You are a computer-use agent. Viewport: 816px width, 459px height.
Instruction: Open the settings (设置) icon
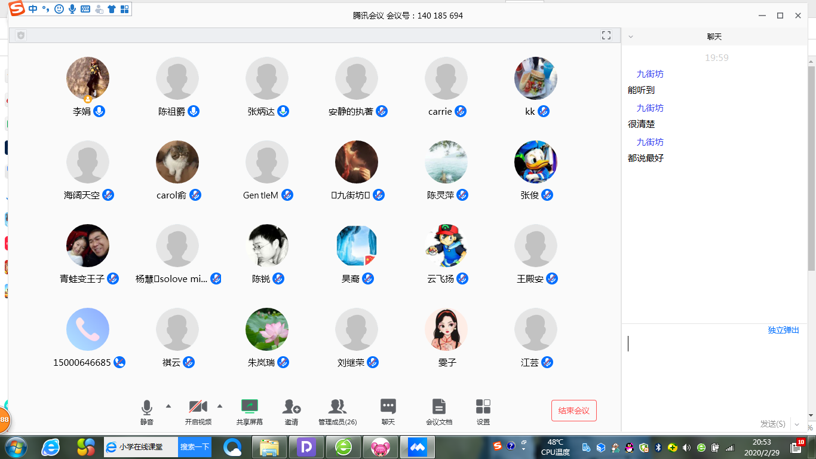483,407
